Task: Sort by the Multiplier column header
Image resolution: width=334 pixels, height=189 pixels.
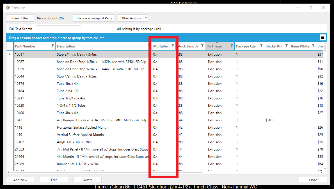Action: click(x=161, y=46)
